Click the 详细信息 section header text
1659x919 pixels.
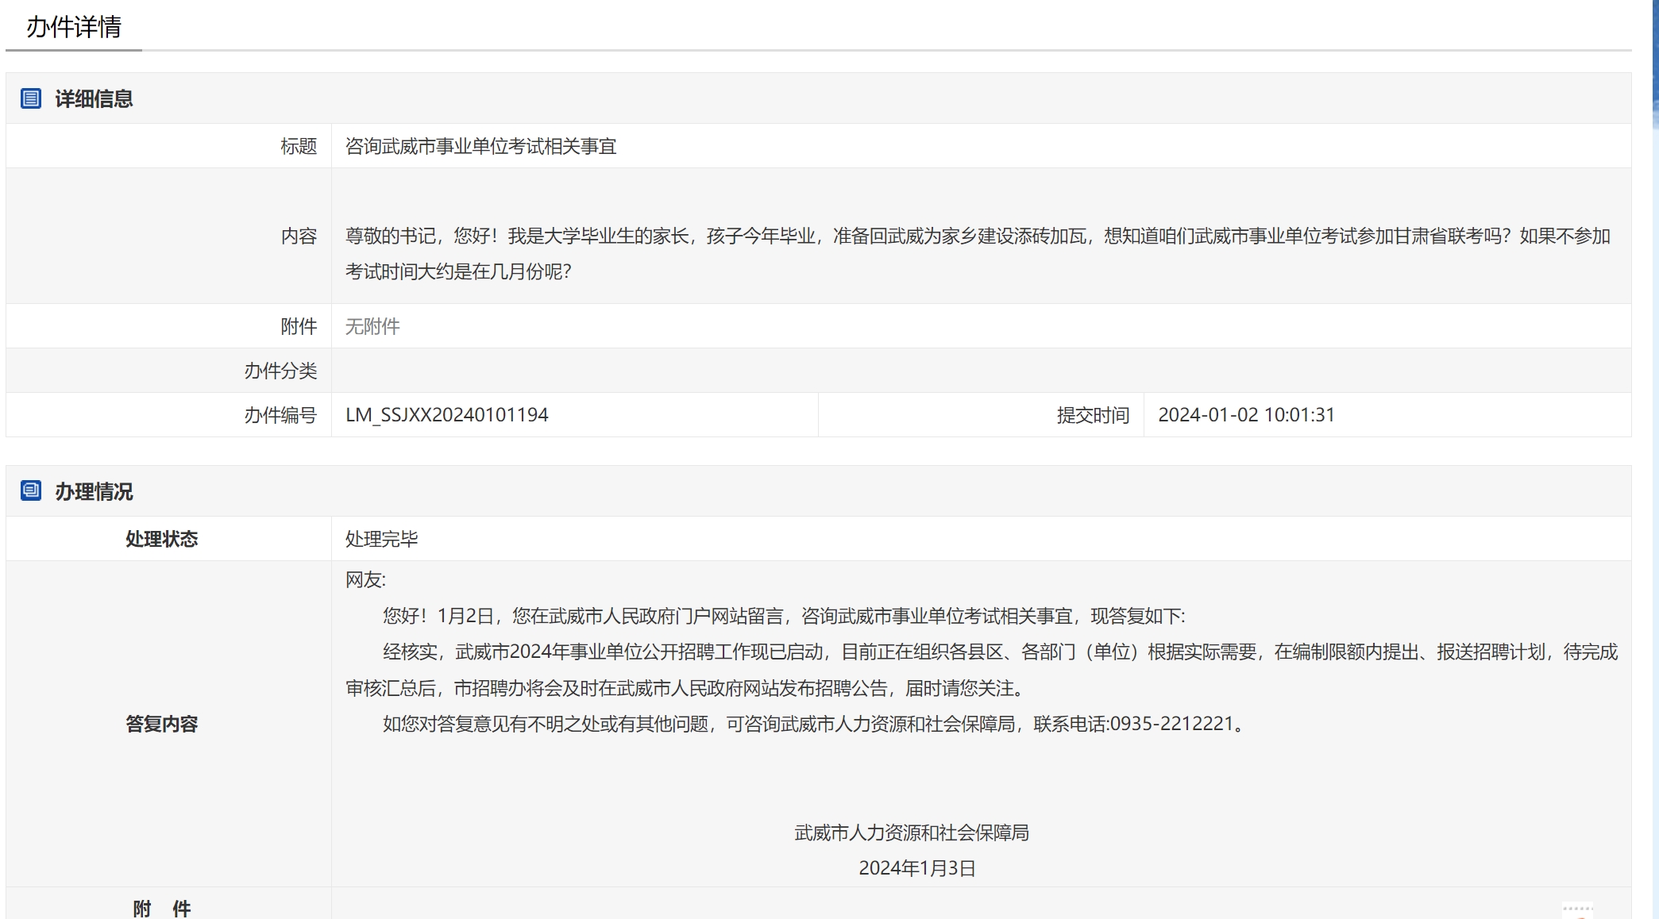coord(94,99)
